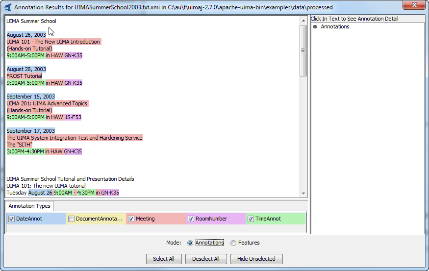Image resolution: width=429 pixels, height=271 pixels.
Task: Click 'Click In Text to See Annotation Detail' header
Action: pyautogui.click(x=354, y=19)
